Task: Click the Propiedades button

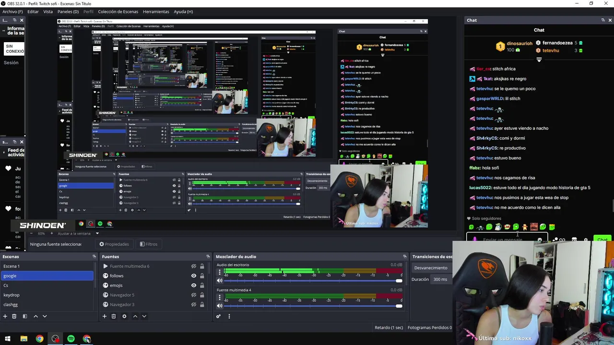Action: click(x=114, y=244)
